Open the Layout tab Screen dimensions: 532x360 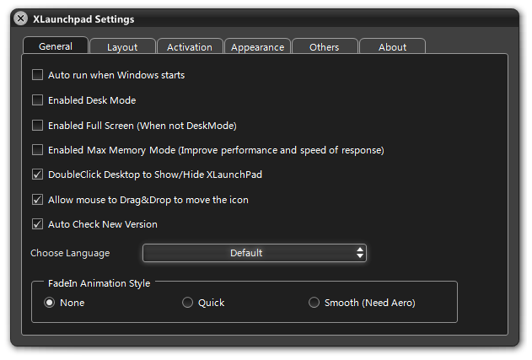[122, 47]
